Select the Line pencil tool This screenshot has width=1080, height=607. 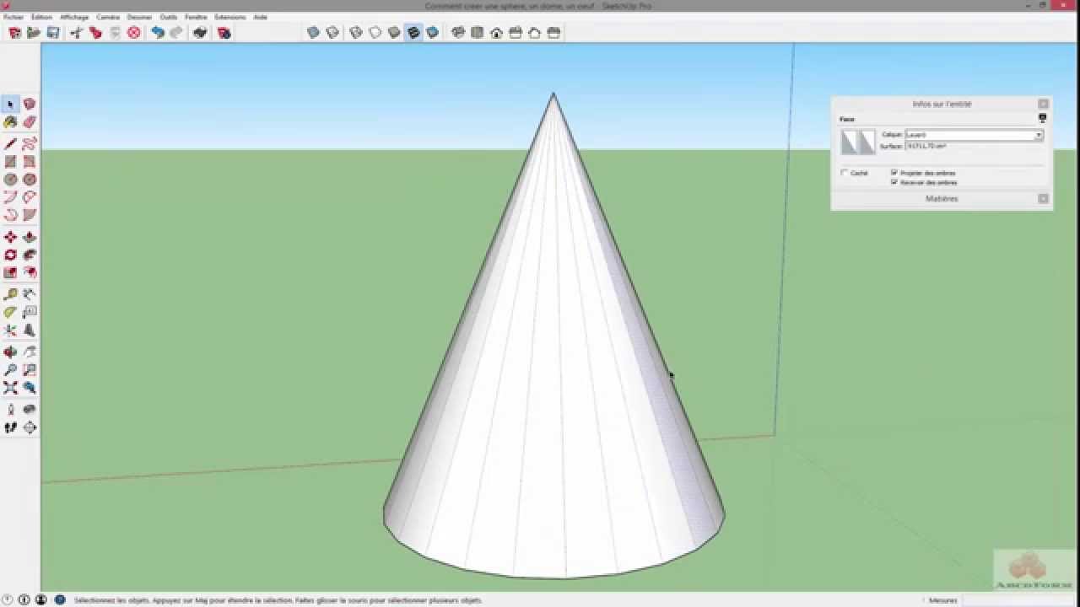pyautogui.click(x=10, y=143)
